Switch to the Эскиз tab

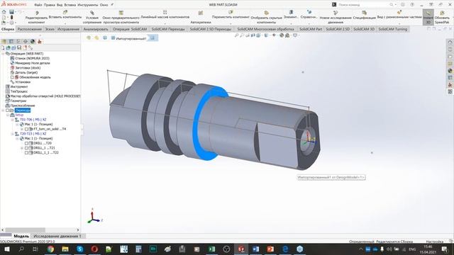pyautogui.click(x=50, y=29)
